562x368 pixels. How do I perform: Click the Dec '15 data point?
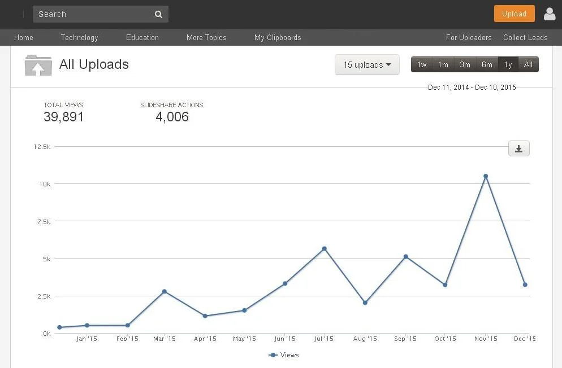pos(525,284)
